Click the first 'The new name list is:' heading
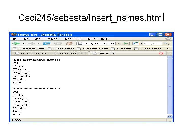Image resolution: width=183 pixels, height=137 pixels. point(37,60)
